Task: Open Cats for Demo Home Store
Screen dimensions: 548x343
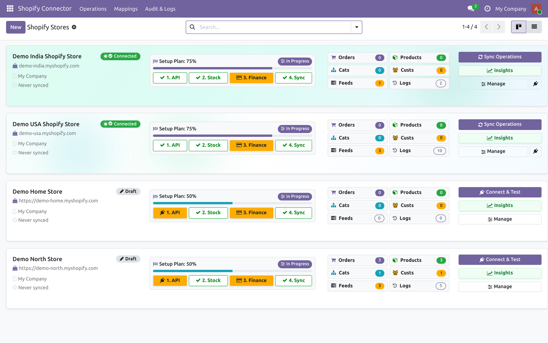Action: click(x=358, y=205)
